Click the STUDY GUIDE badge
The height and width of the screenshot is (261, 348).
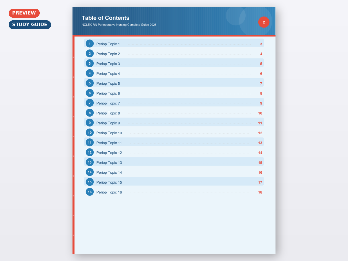pos(30,25)
